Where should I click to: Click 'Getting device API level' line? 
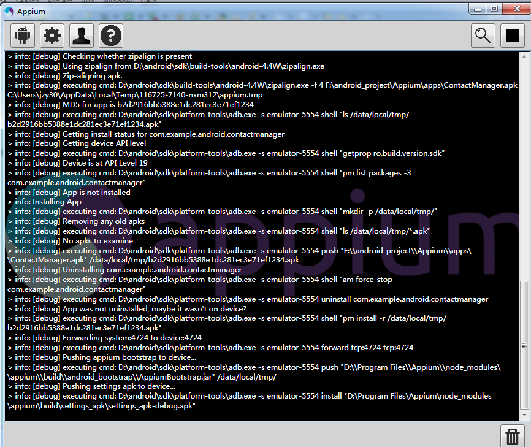(x=77, y=143)
